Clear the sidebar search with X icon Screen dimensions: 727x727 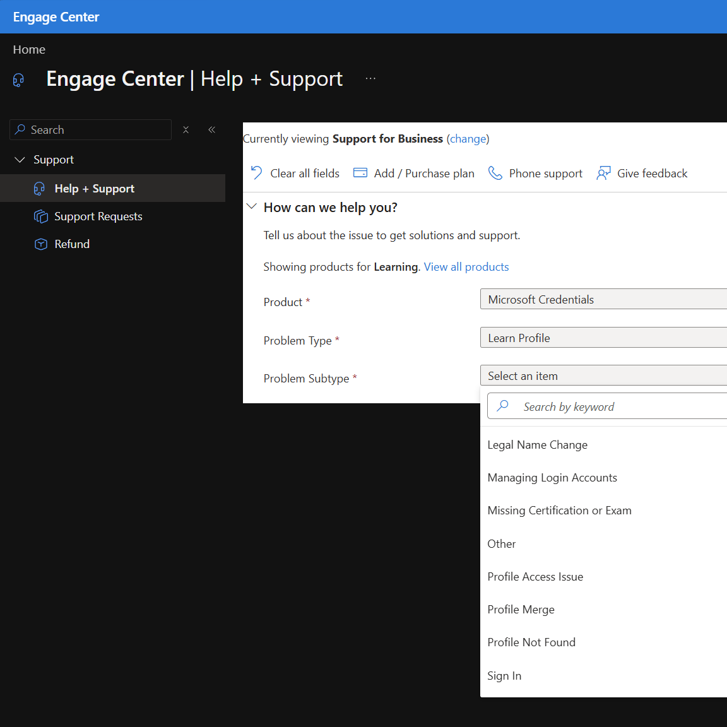[186, 130]
